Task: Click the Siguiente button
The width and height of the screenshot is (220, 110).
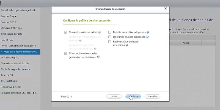Action: tap(133, 97)
